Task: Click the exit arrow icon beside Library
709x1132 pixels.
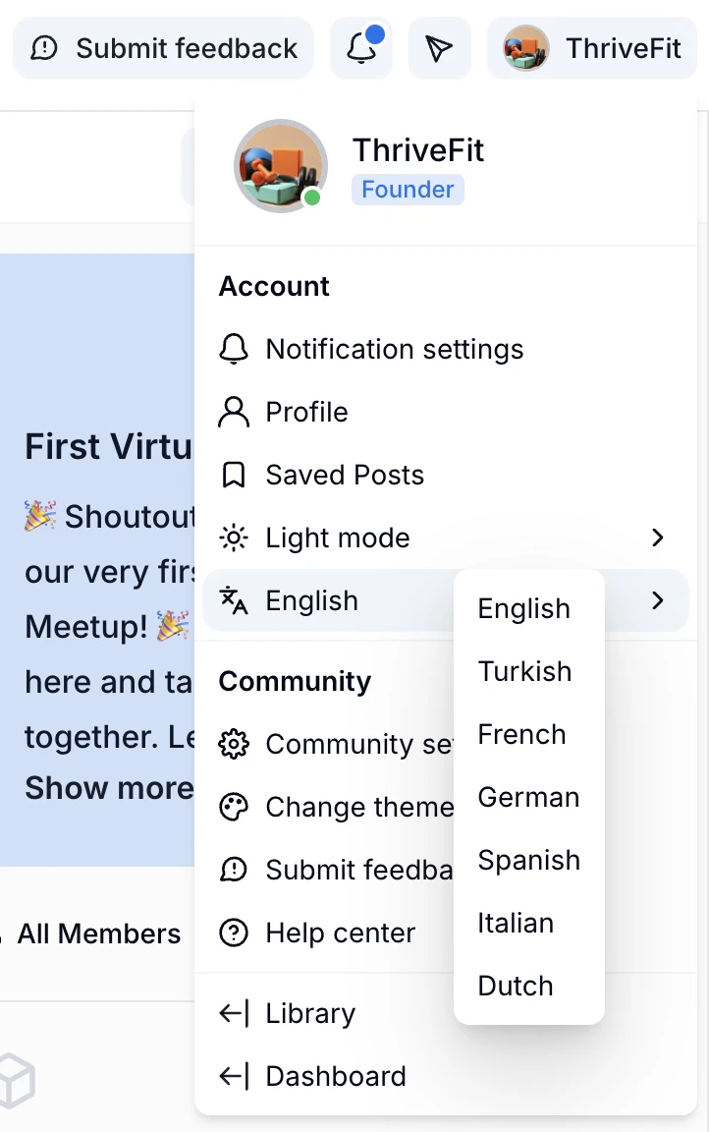Action: pyautogui.click(x=234, y=1013)
